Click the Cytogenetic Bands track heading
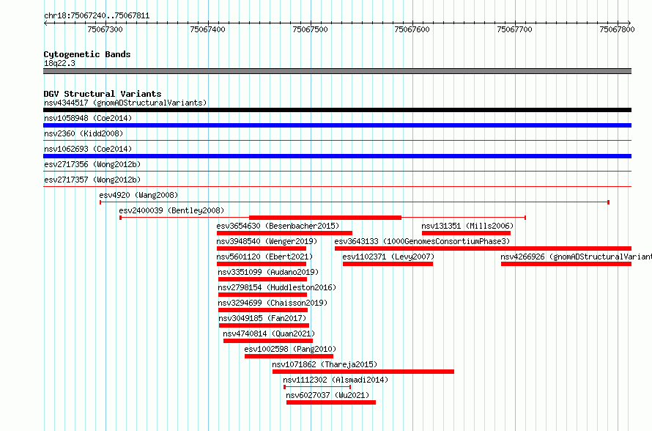 coord(87,54)
